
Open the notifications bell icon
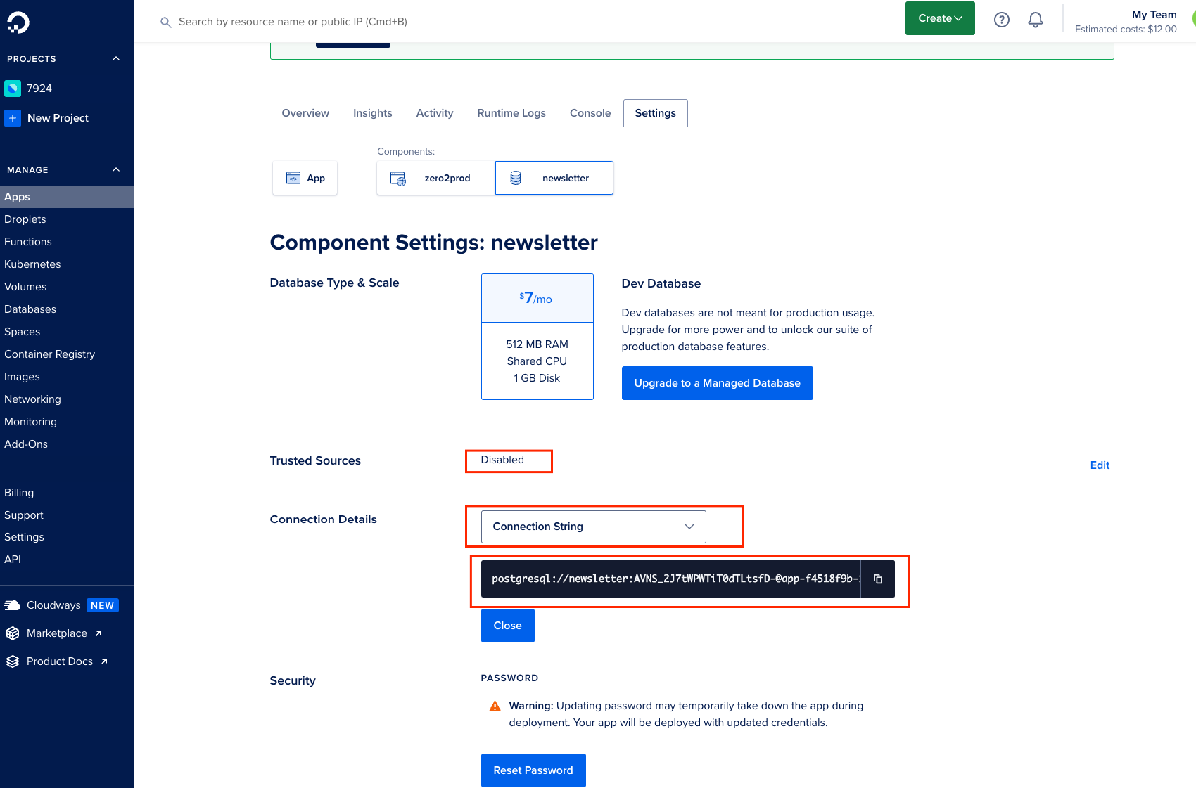click(x=1036, y=20)
